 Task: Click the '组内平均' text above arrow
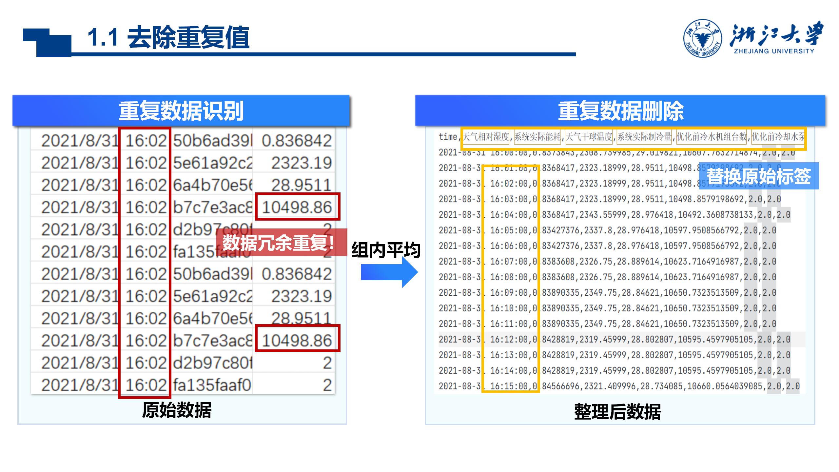coord(386,250)
